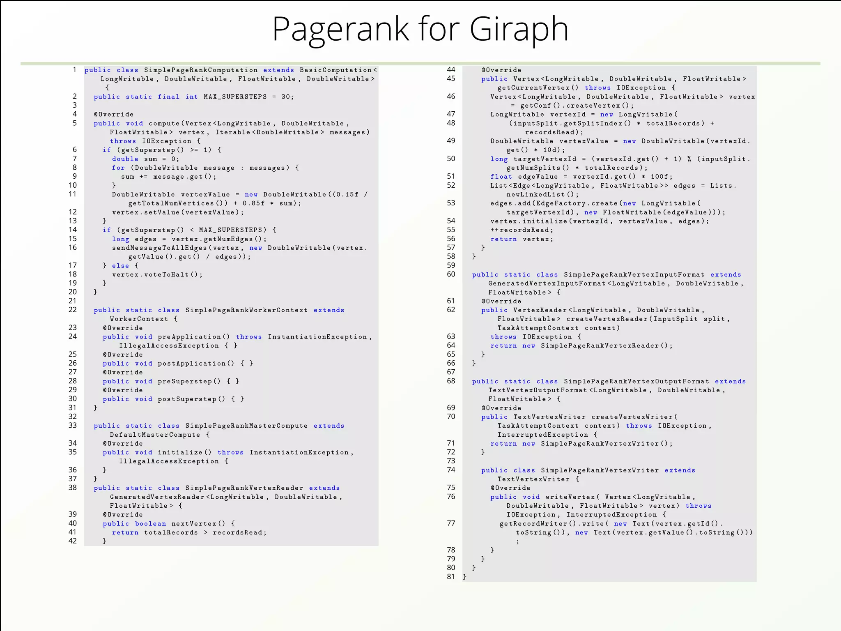The height and width of the screenshot is (631, 841).
Task: Click 'getConf().createVertex();' in line 46
Action: point(577,106)
